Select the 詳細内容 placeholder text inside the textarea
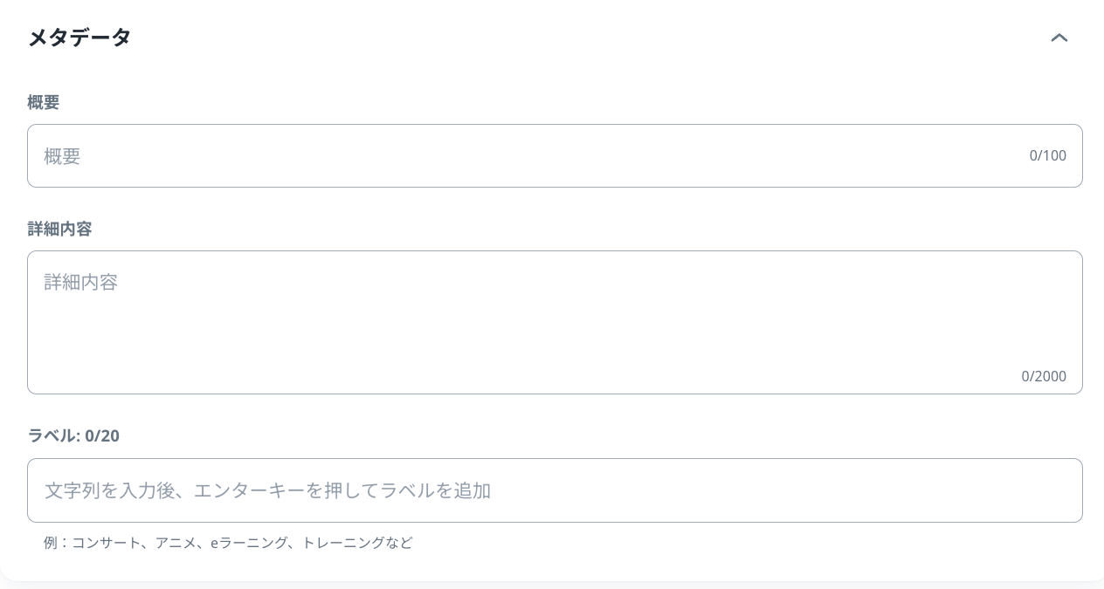Viewport: 1104px width, 589px height. [80, 282]
